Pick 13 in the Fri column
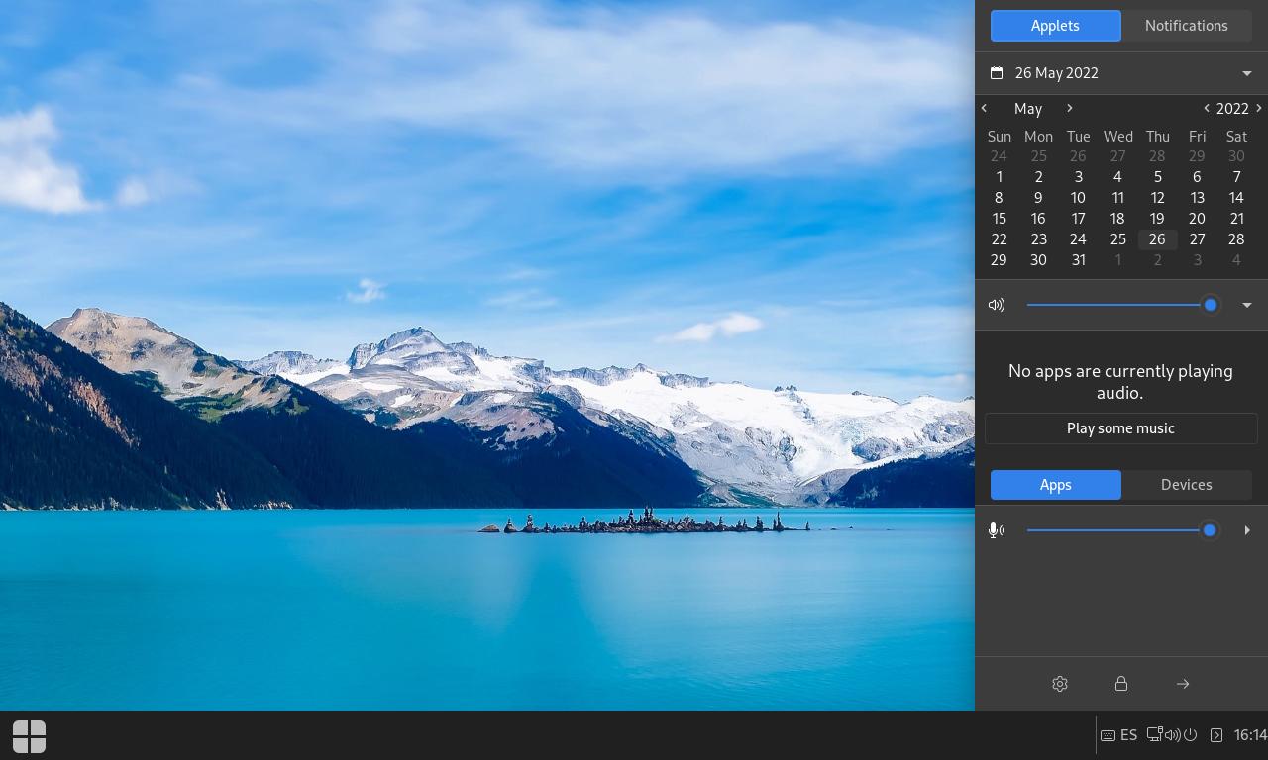 [1197, 198]
